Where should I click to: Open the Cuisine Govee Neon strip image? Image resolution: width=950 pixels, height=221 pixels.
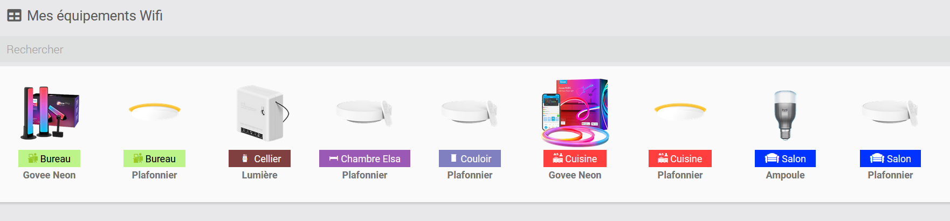click(575, 113)
